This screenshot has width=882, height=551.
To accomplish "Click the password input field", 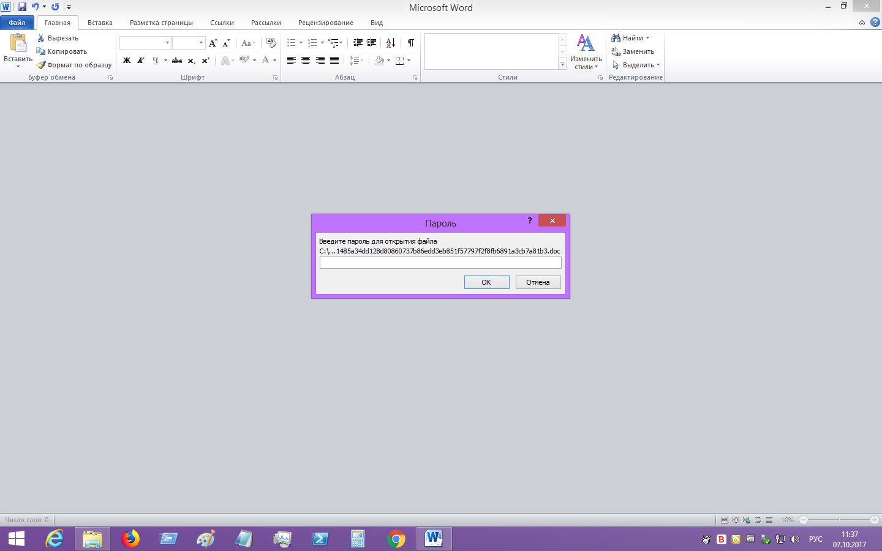I will [x=440, y=263].
